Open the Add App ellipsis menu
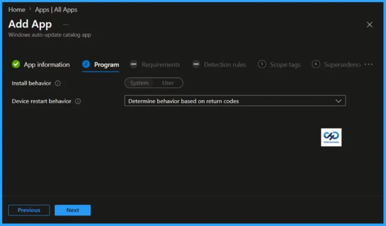 [x=66, y=24]
